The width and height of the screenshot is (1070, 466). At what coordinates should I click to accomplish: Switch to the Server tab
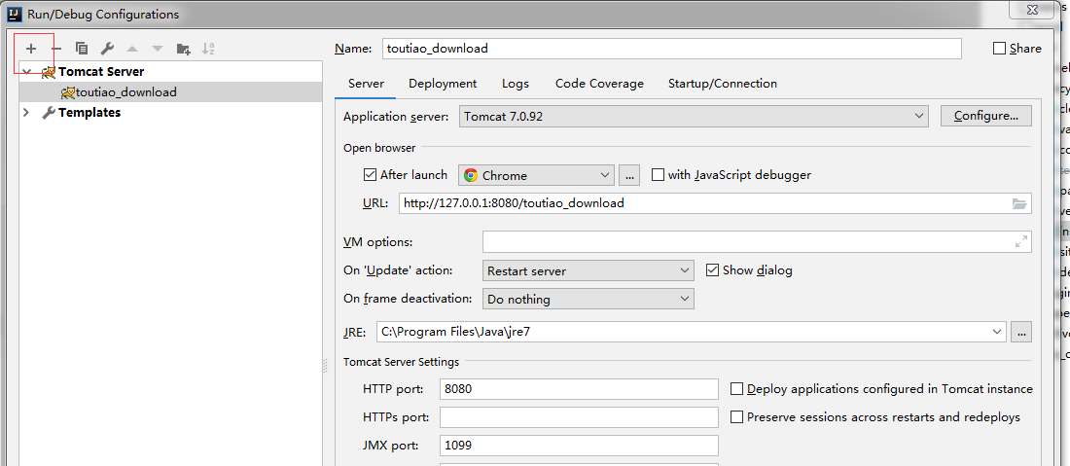coord(367,84)
